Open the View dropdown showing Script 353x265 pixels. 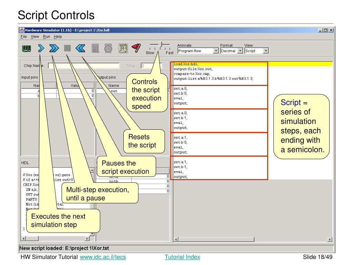click(x=256, y=51)
